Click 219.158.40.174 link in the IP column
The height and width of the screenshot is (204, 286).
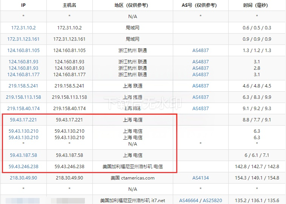(x=23, y=109)
